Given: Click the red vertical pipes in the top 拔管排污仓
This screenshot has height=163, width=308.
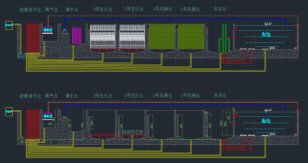Looking at the screenshot, I should click(x=32, y=38).
